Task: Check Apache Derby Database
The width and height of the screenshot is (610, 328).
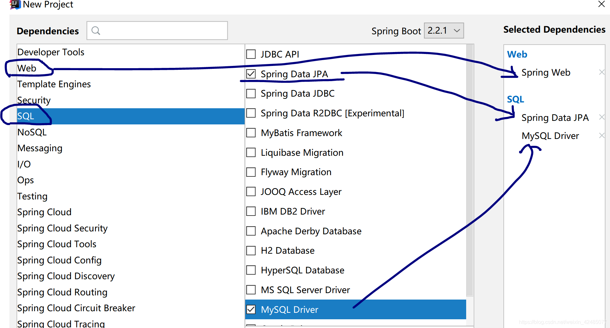Action: 251,231
